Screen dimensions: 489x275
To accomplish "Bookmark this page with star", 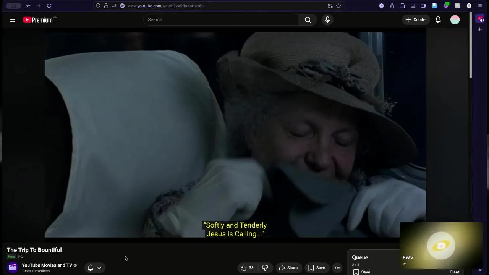I will pyautogui.click(x=338, y=6).
